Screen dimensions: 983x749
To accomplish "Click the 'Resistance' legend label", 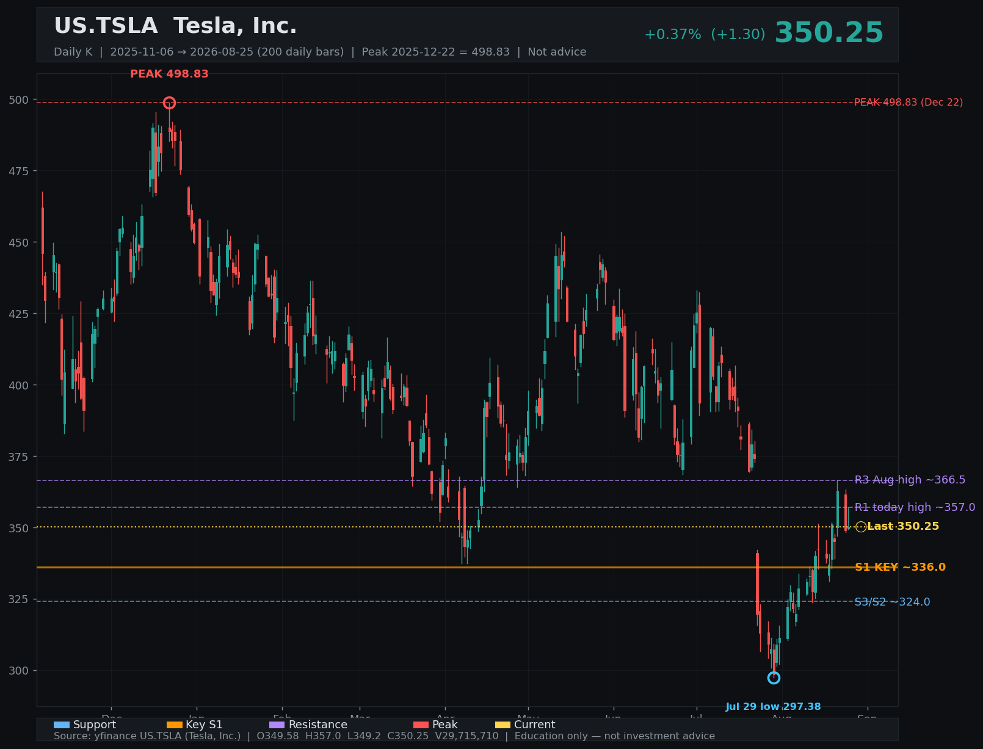I will click(318, 725).
